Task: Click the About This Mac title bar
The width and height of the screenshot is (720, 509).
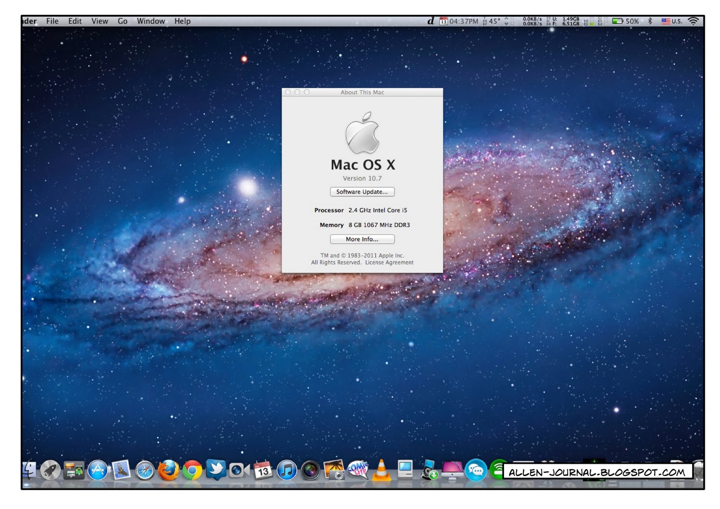Action: point(362,92)
